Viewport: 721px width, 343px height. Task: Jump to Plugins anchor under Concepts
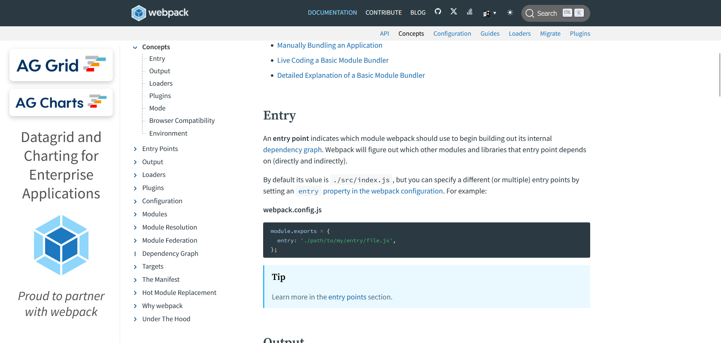click(160, 96)
